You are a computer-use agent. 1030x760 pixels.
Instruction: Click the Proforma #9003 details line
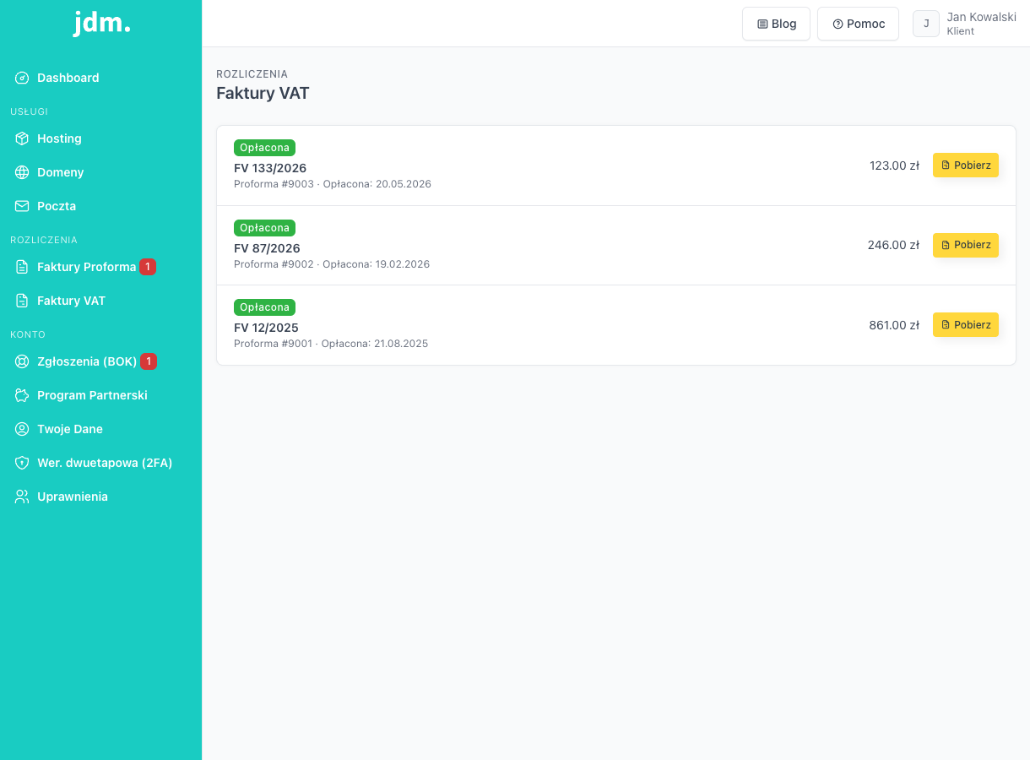point(333,184)
